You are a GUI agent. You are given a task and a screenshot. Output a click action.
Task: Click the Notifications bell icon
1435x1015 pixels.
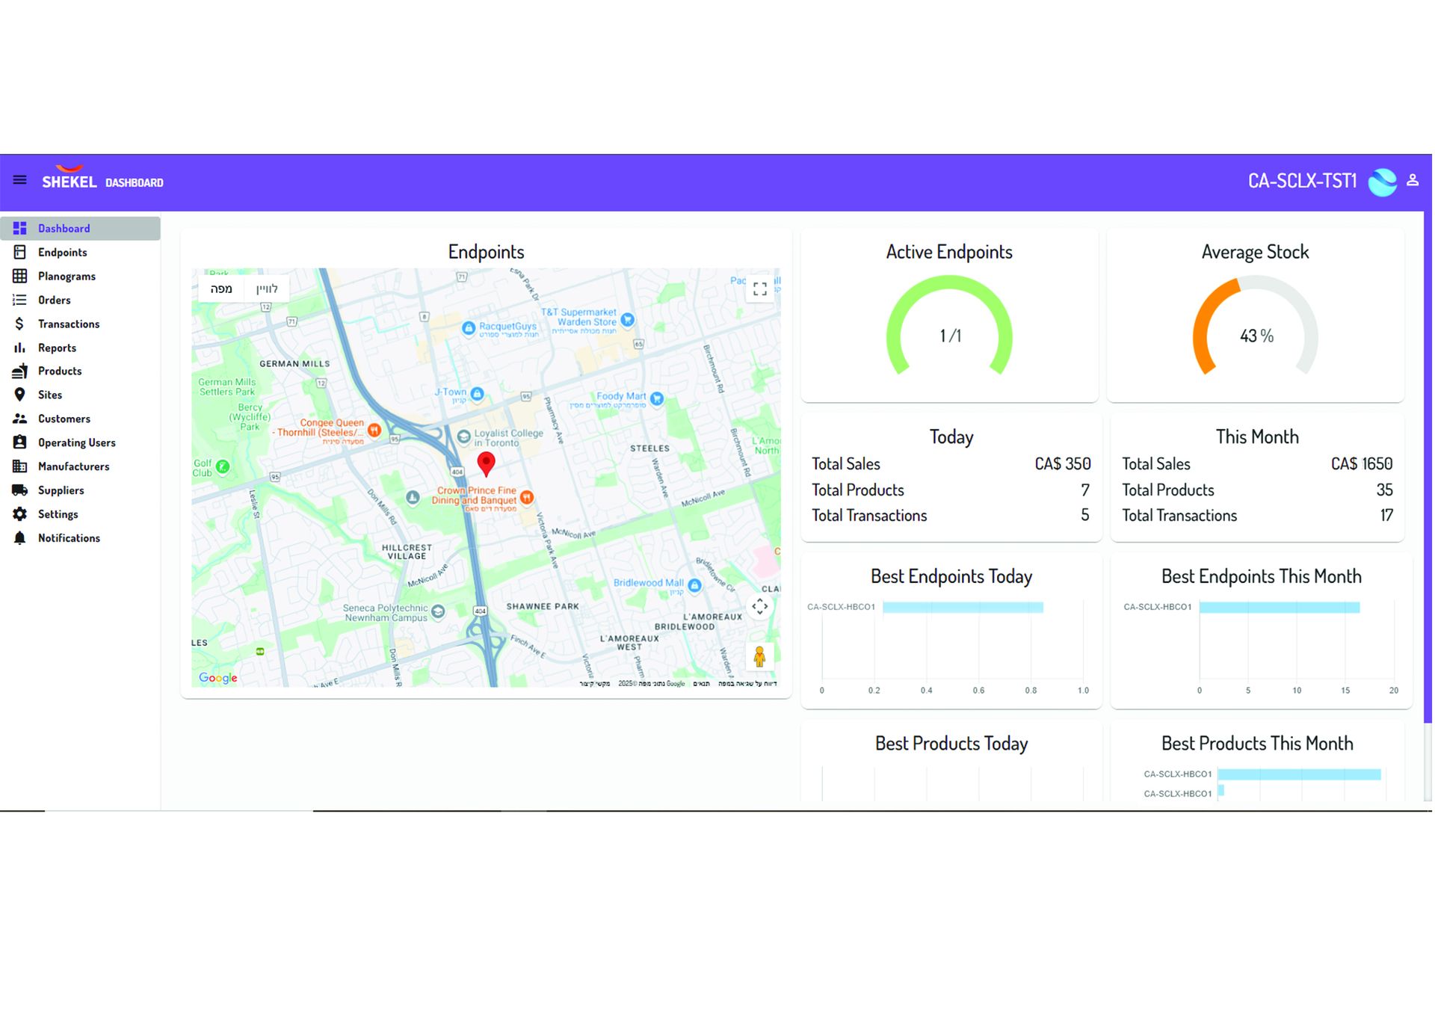pyautogui.click(x=20, y=539)
